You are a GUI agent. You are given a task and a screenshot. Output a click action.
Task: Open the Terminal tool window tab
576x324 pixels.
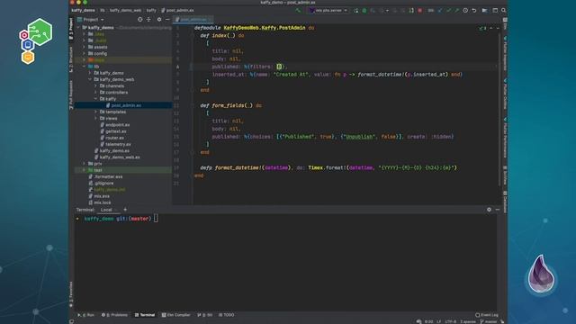145,315
